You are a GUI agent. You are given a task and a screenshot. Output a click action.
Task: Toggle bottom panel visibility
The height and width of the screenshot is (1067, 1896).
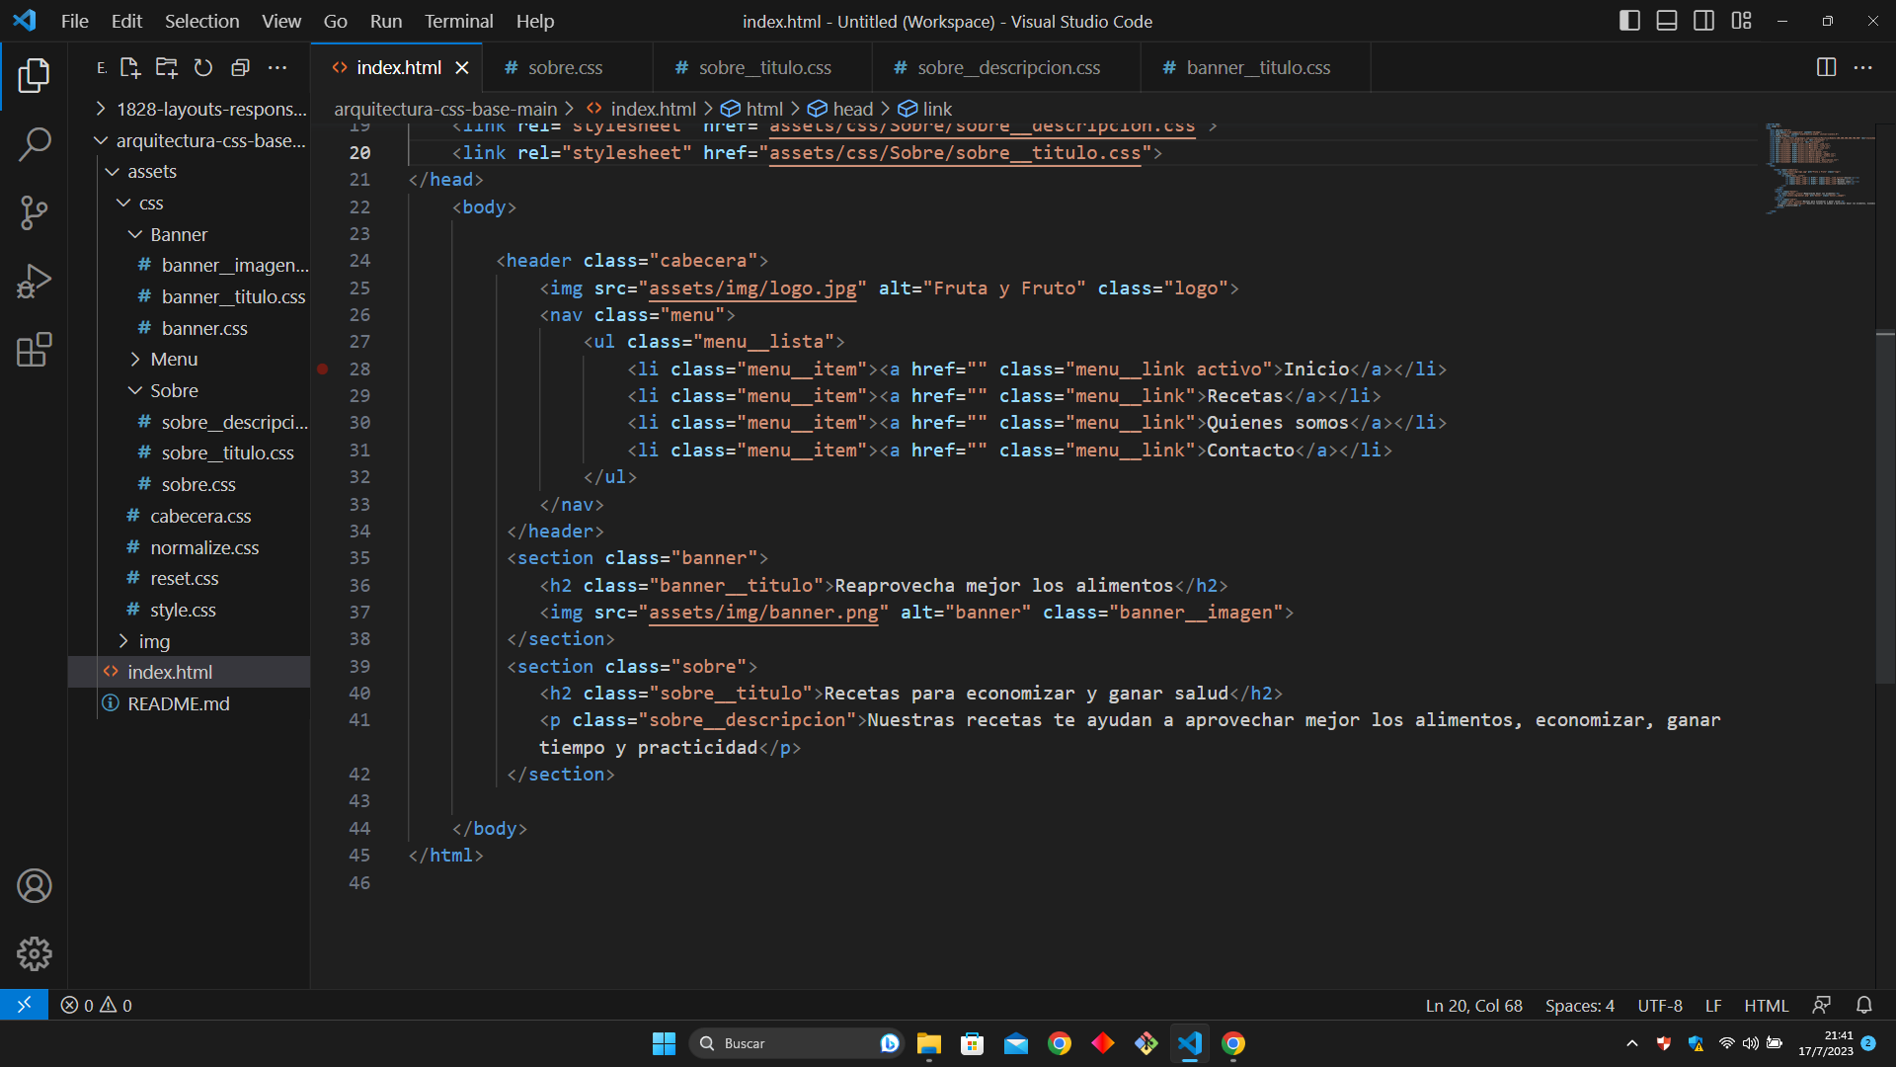tap(1667, 21)
